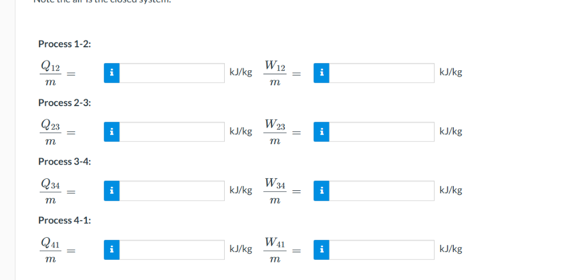Focus the W23/m answer field
The height and width of the screenshot is (280, 564).
382,131
